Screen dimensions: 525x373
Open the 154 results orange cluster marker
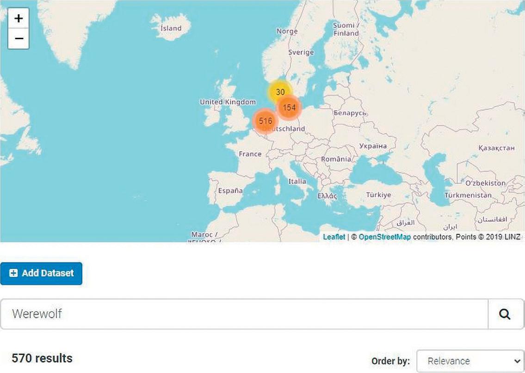(x=289, y=107)
